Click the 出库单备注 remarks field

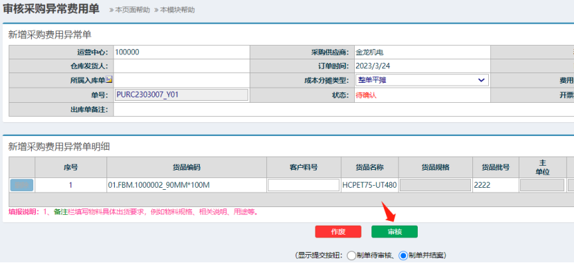[344, 110]
